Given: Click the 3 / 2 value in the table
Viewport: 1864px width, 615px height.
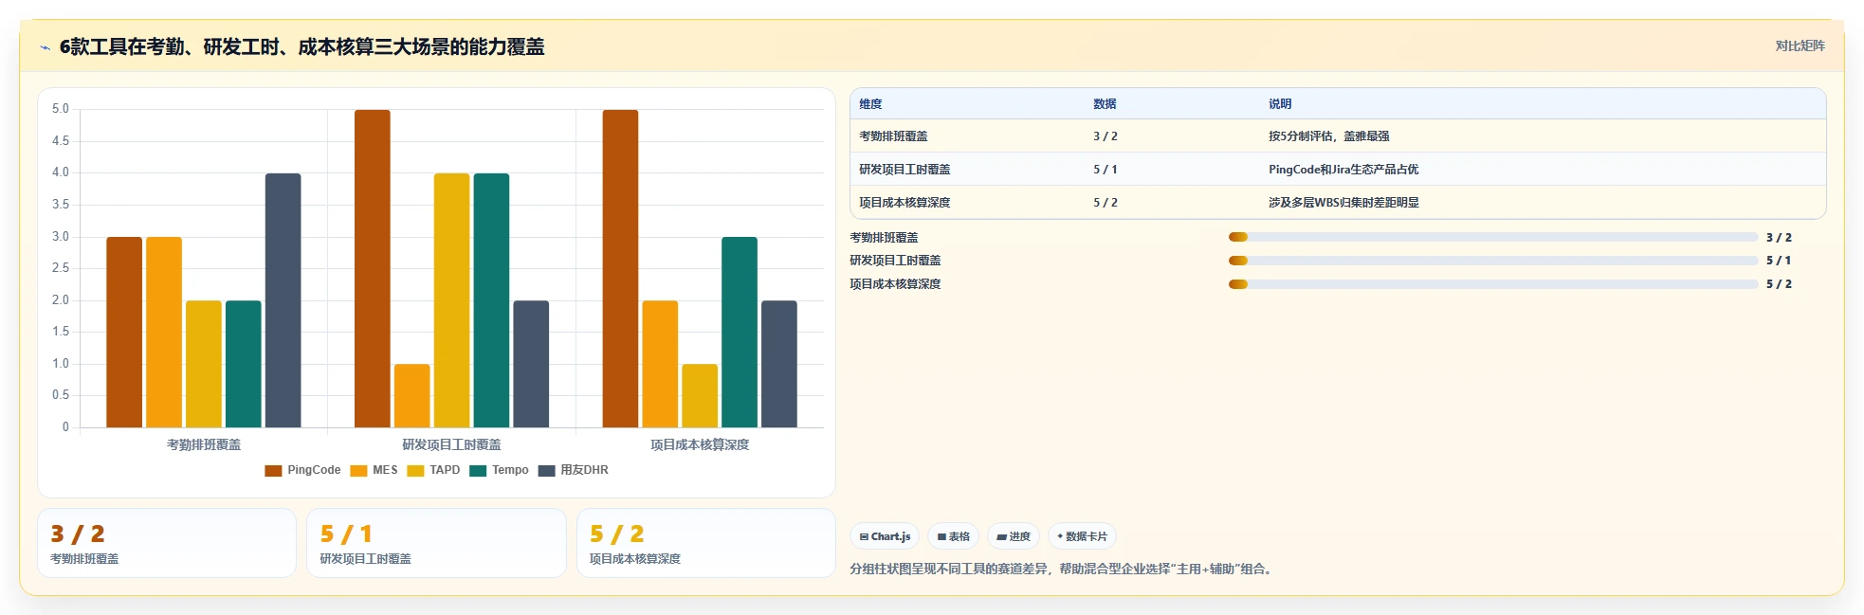Looking at the screenshot, I should 1106,136.
